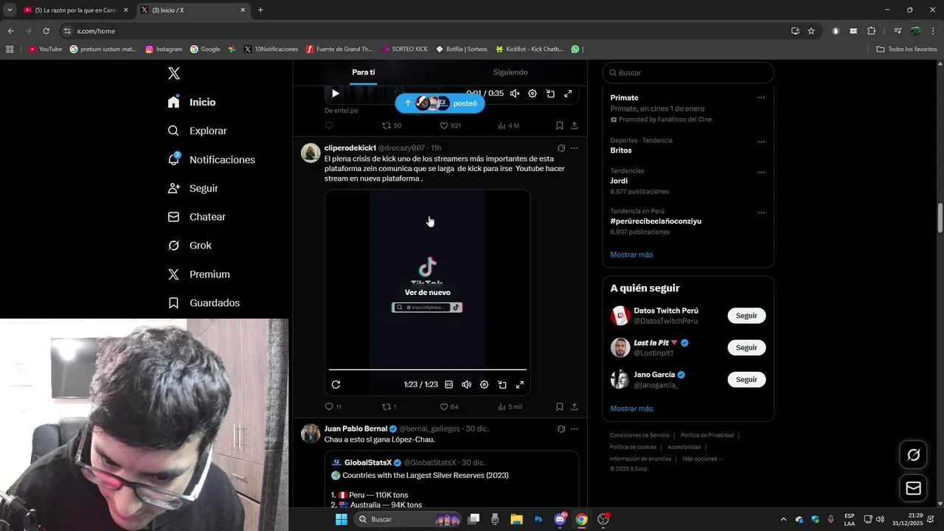
Task: View analytics of the 4 M views post
Action: 509,126
